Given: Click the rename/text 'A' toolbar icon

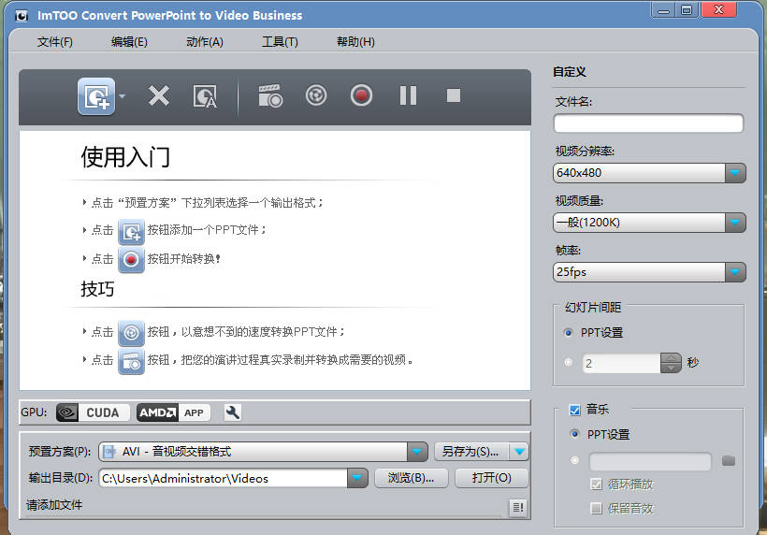Looking at the screenshot, I should (x=205, y=96).
